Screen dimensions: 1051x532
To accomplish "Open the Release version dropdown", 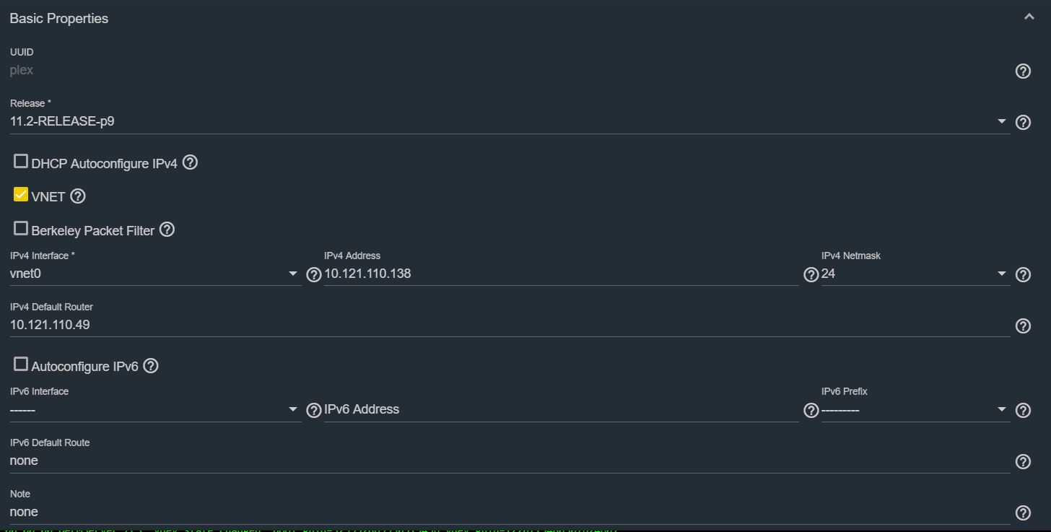I will tap(510, 121).
